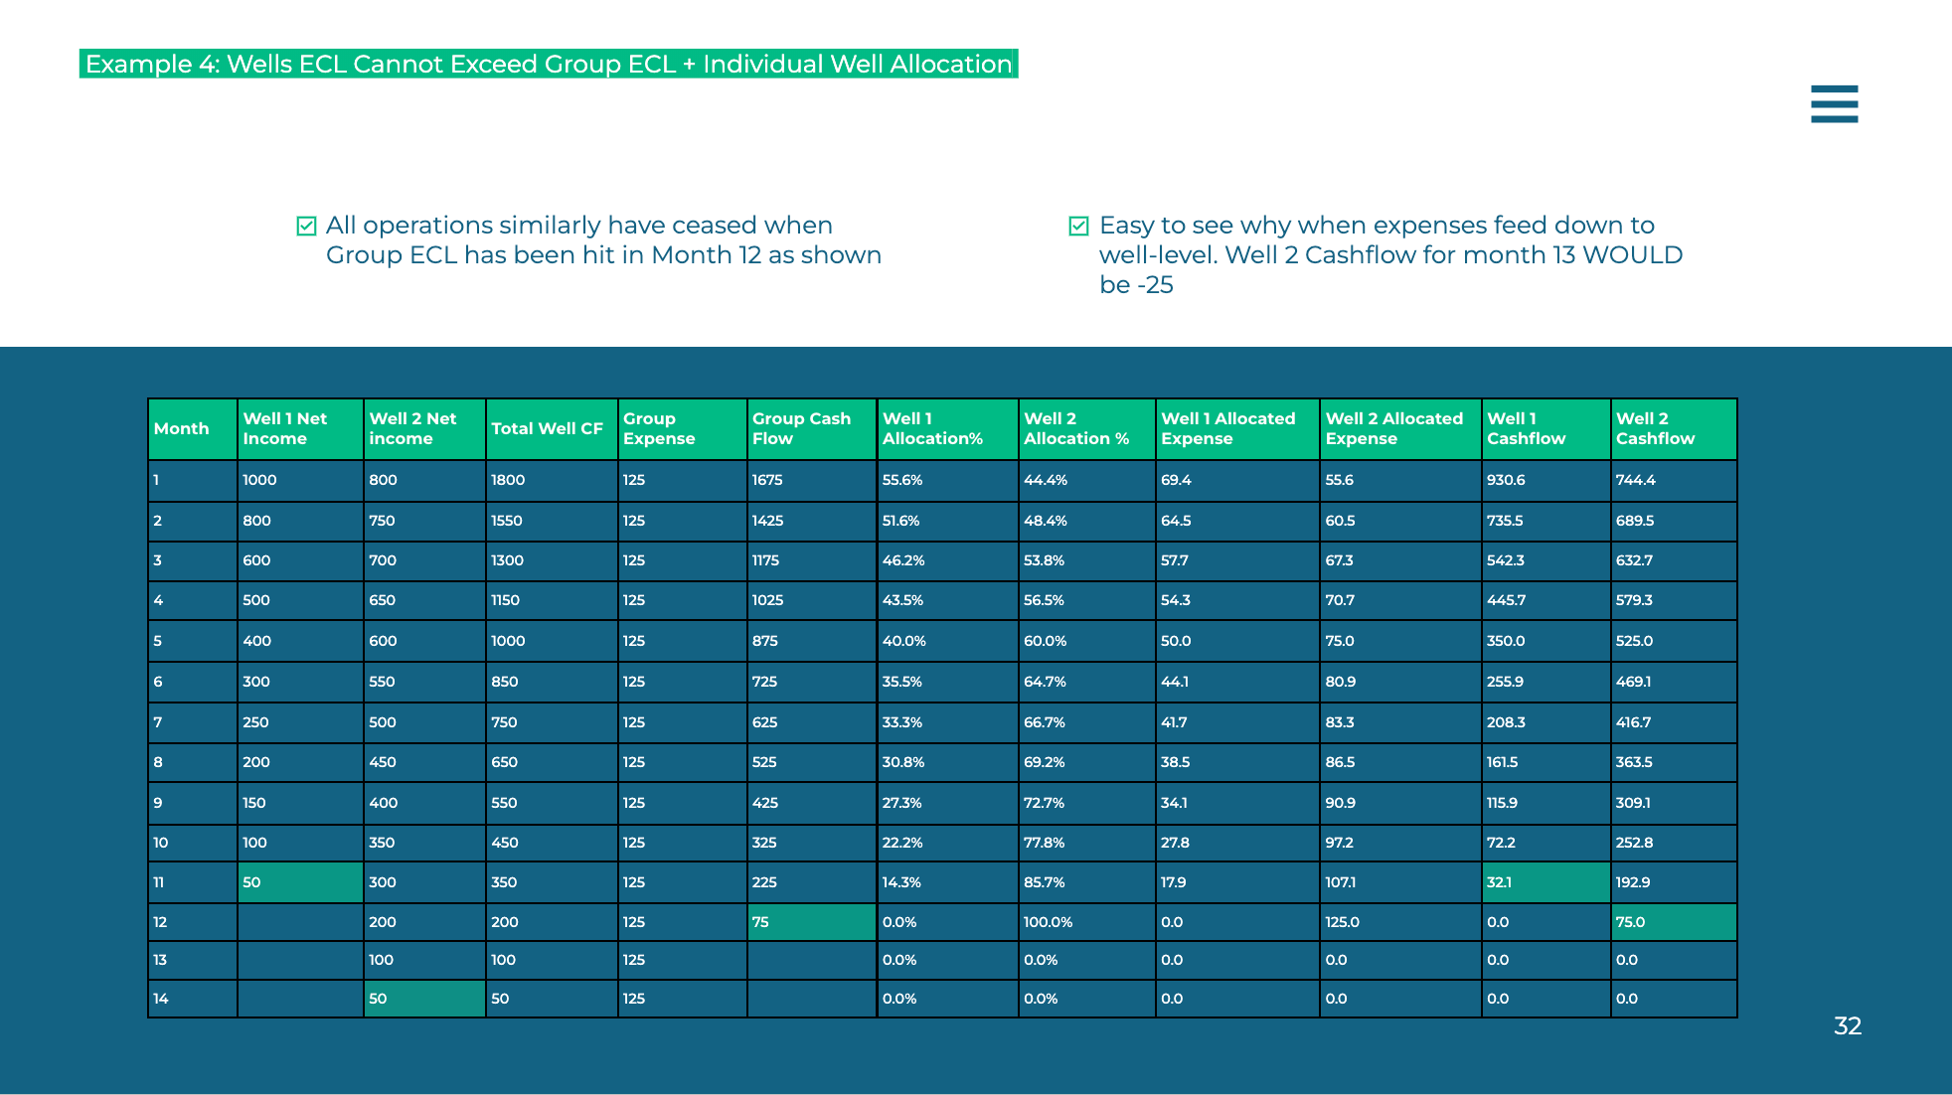Open the hamburger menu icon
This screenshot has height=1095, width=1952.
[x=1834, y=103]
